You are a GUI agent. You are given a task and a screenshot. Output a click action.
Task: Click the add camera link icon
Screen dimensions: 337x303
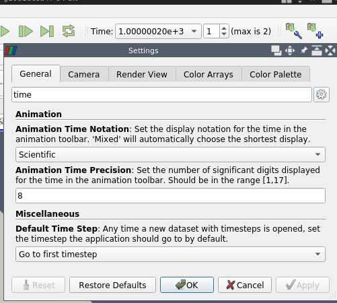pyautogui.click(x=315, y=31)
